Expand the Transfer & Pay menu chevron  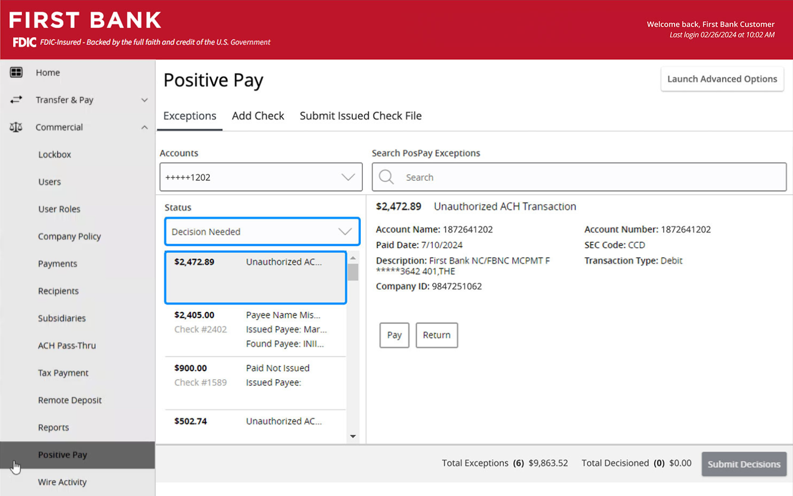144,100
